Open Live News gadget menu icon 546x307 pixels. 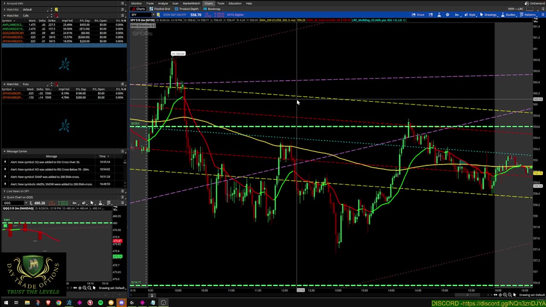point(122,191)
